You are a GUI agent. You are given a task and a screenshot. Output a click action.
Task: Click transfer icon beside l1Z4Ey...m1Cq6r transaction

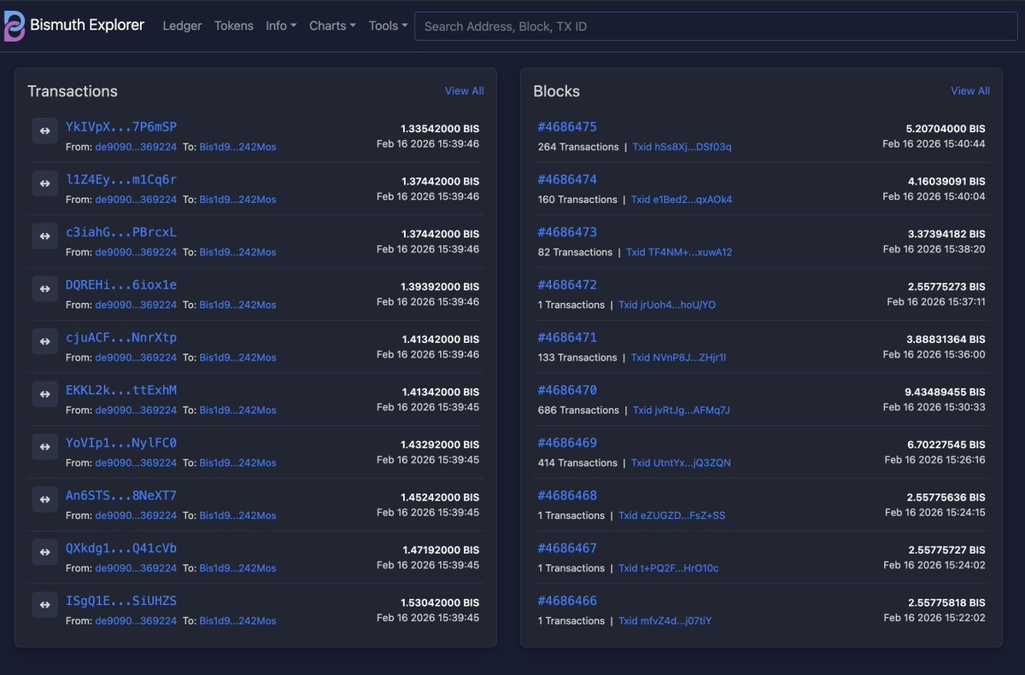(x=44, y=183)
